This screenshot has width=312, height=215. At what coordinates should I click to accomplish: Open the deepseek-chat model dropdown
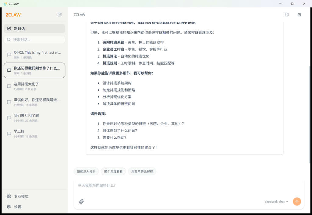276,202
